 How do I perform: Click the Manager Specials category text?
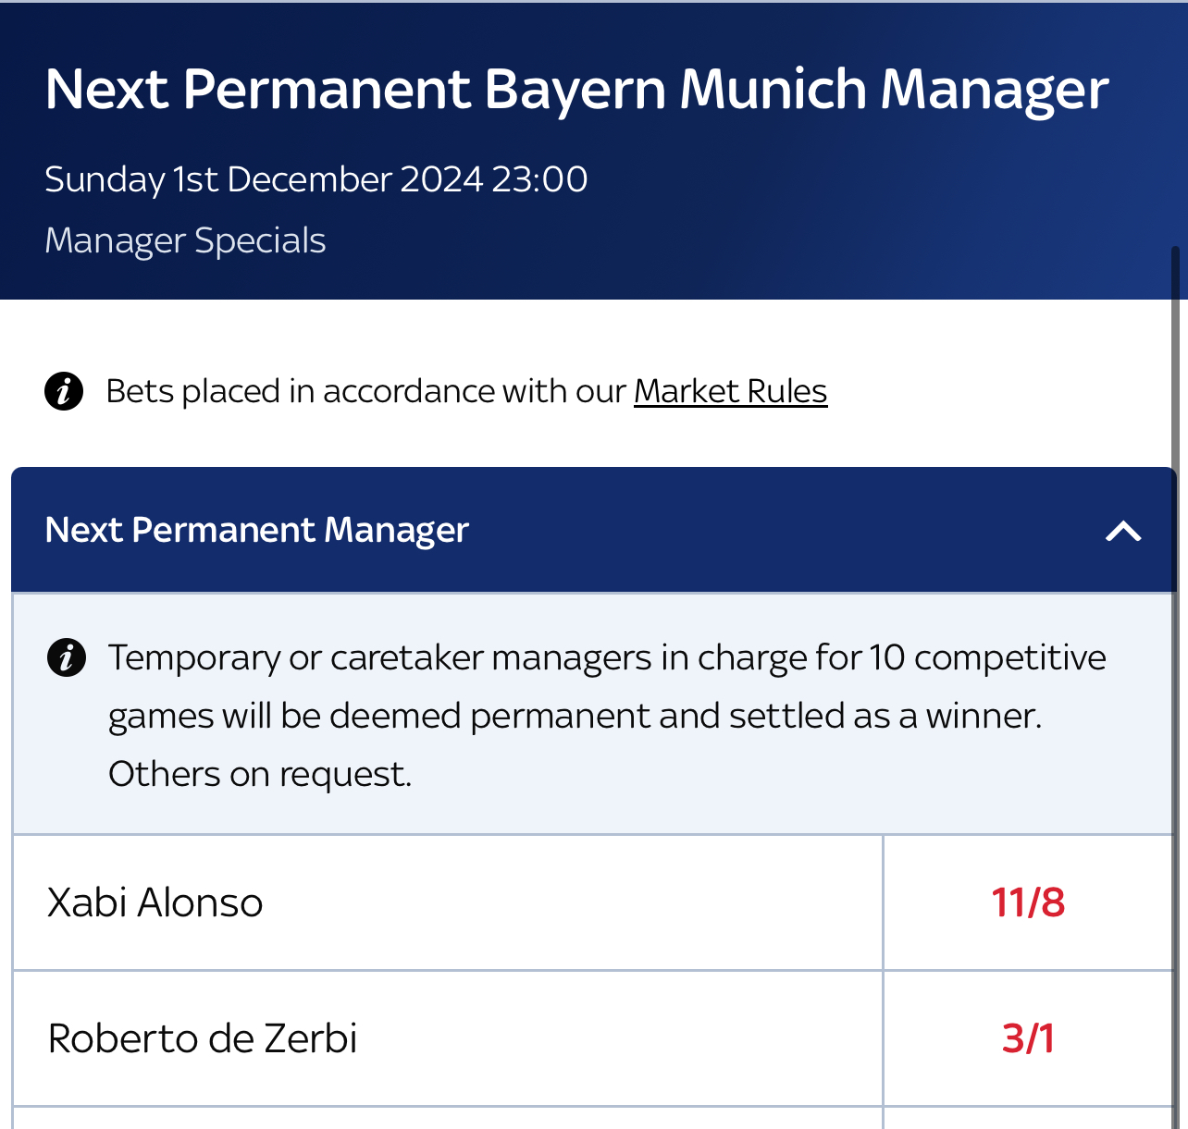pos(185,240)
